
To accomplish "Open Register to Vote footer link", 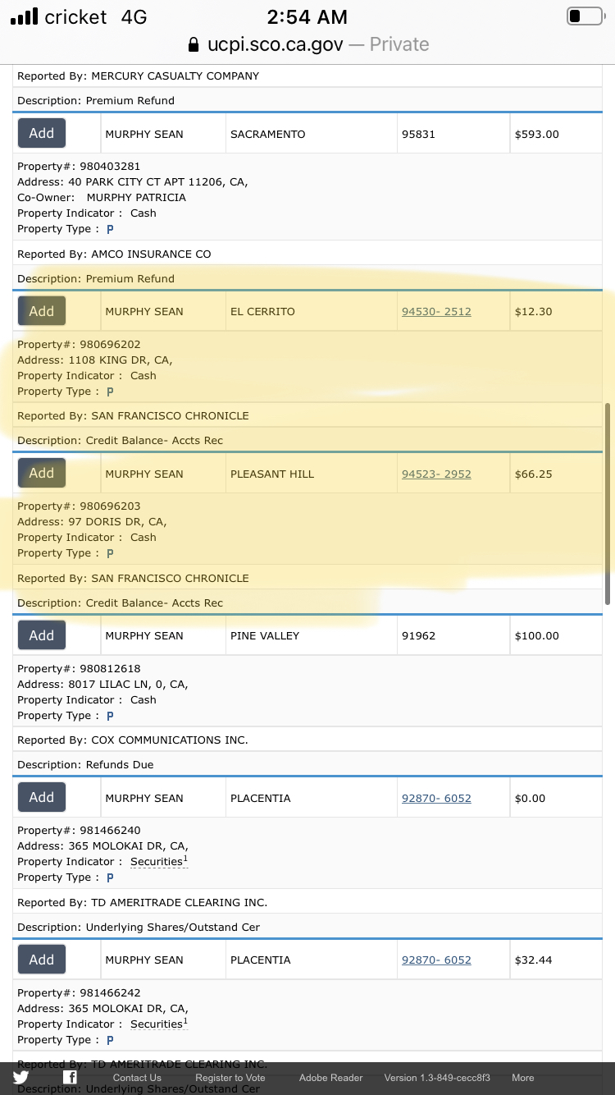I will 230,1078.
